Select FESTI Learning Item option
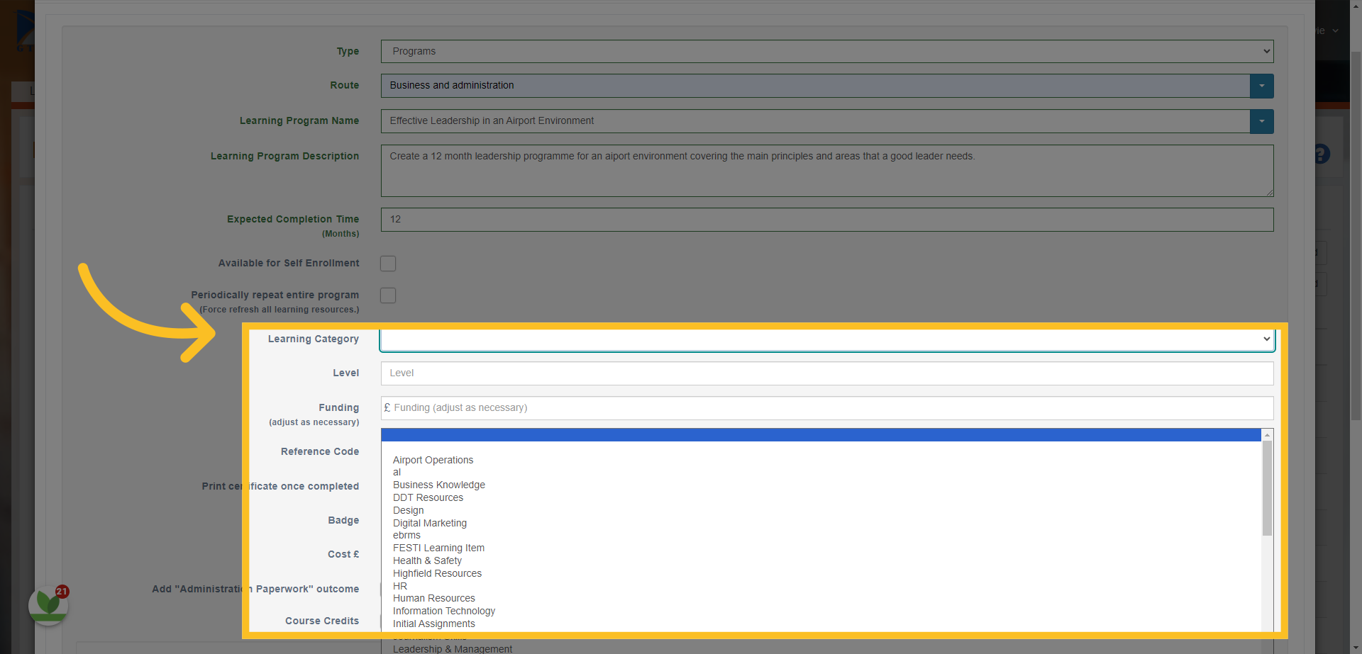The height and width of the screenshot is (654, 1362). tap(438, 548)
